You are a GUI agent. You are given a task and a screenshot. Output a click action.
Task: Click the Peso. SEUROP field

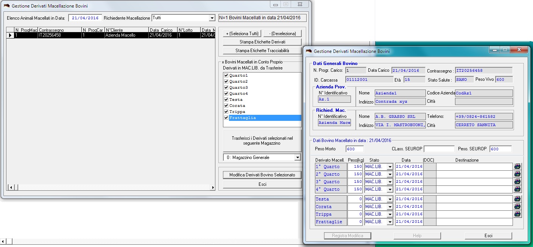[500, 149]
